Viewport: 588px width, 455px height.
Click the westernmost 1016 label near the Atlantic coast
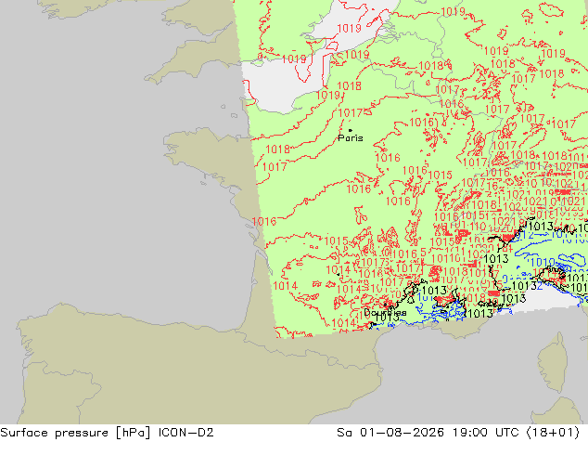(264, 222)
